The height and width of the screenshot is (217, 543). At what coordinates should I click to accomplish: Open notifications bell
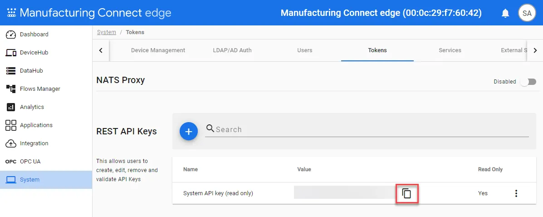coord(505,13)
